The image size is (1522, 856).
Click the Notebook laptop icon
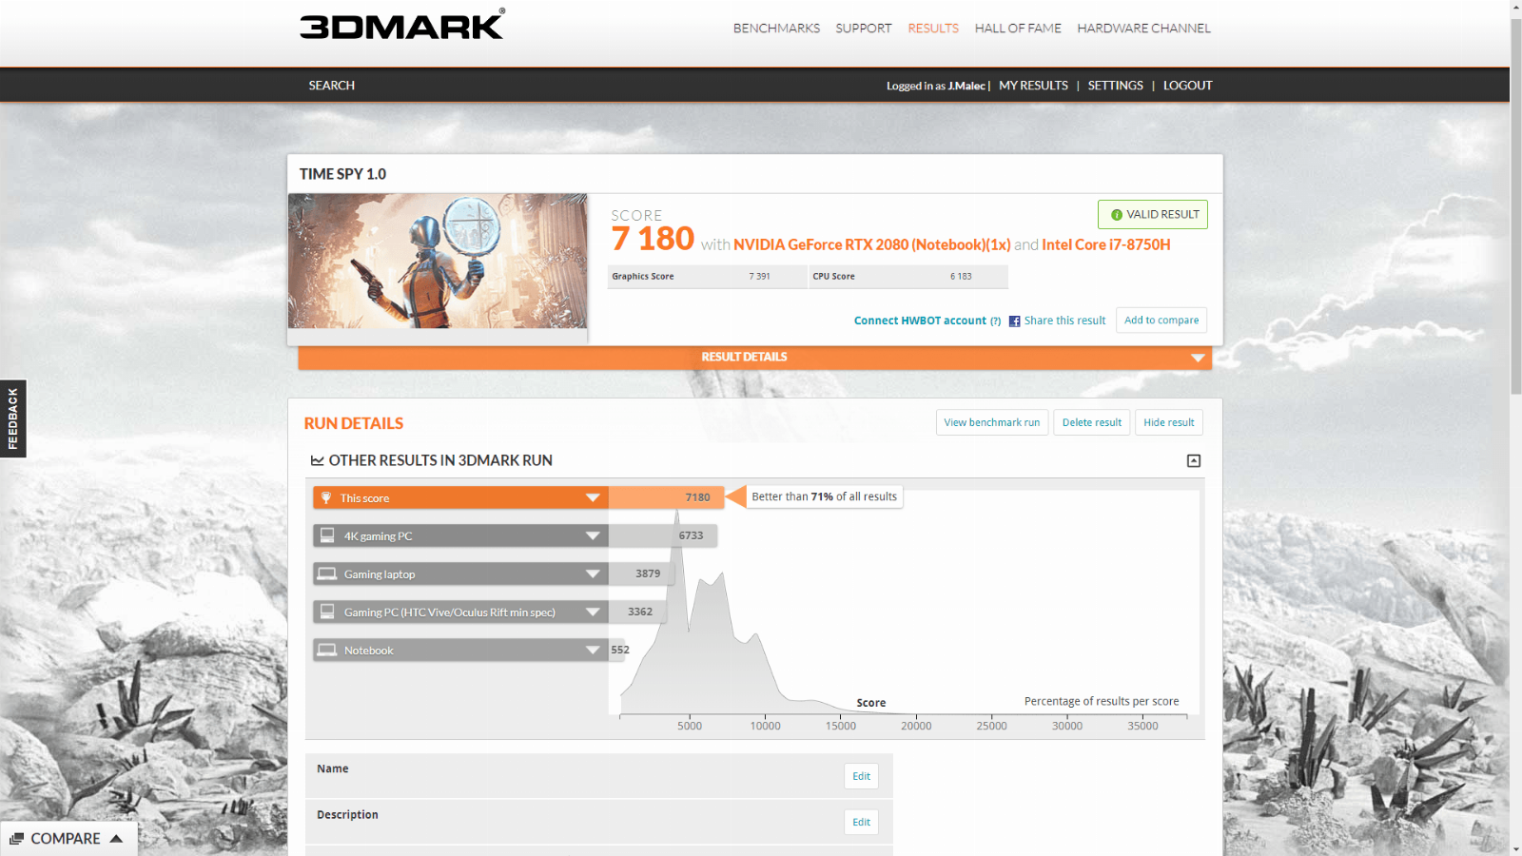327,650
